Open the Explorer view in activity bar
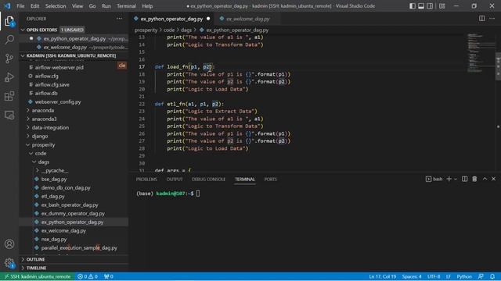501x281 pixels. [9, 21]
